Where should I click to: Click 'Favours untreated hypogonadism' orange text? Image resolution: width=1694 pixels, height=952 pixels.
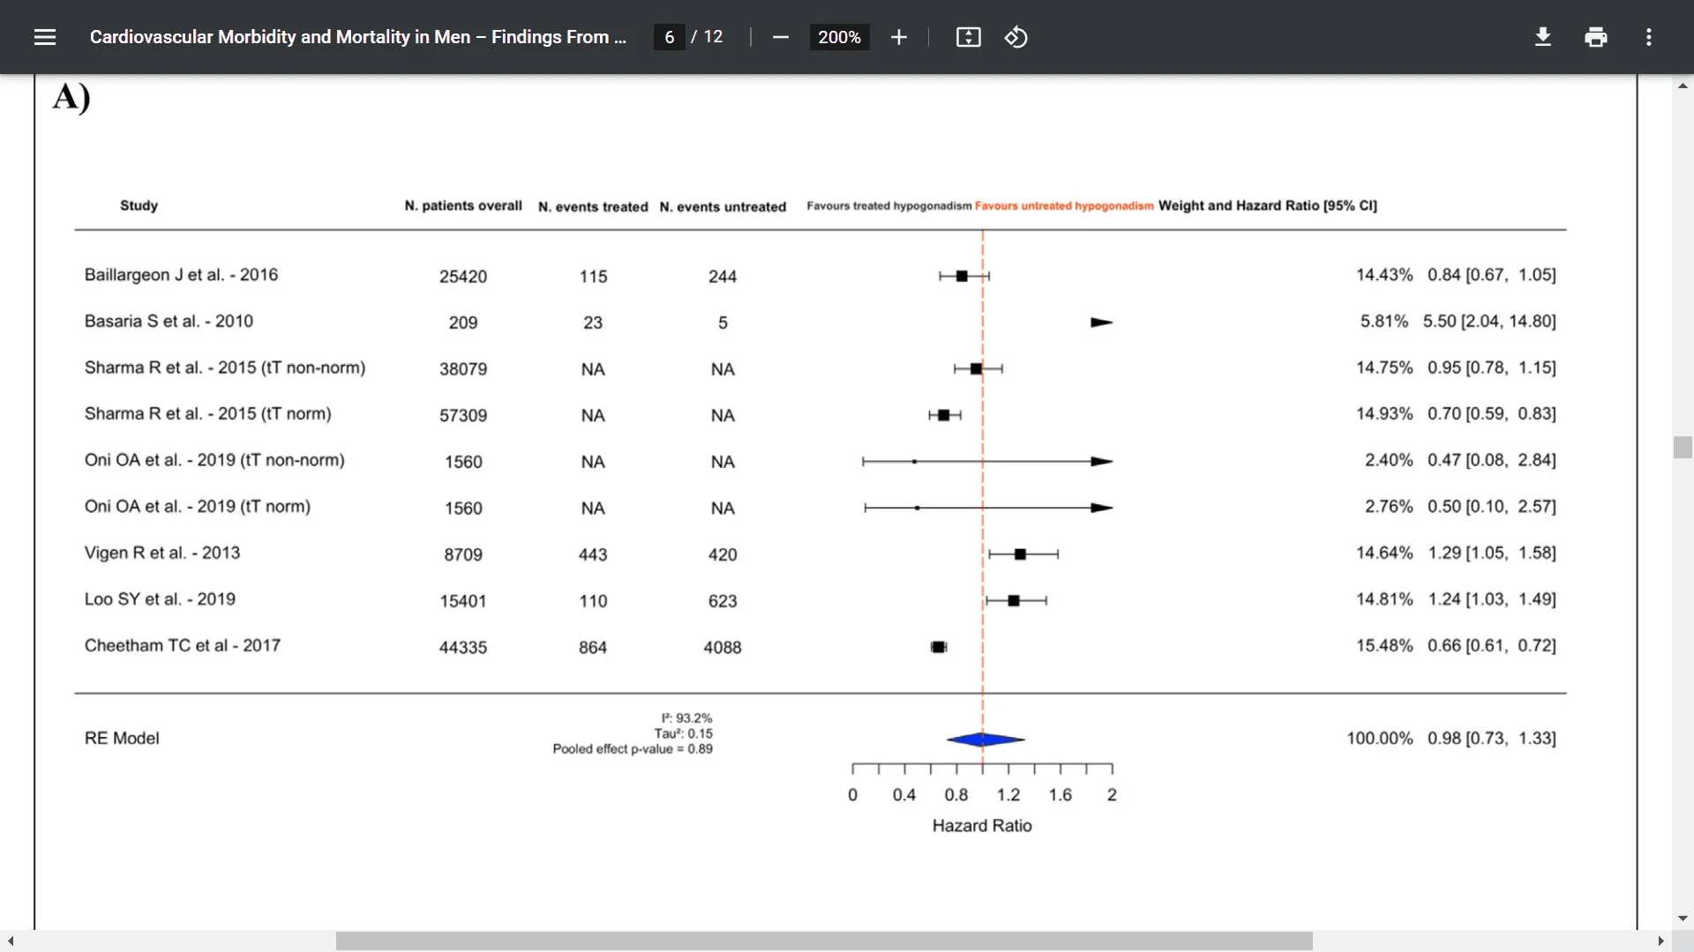pyautogui.click(x=1064, y=205)
